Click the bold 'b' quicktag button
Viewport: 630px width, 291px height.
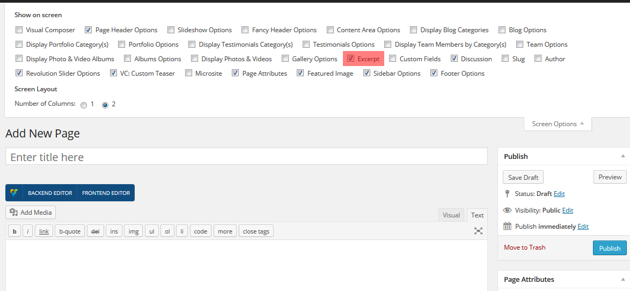pos(14,231)
